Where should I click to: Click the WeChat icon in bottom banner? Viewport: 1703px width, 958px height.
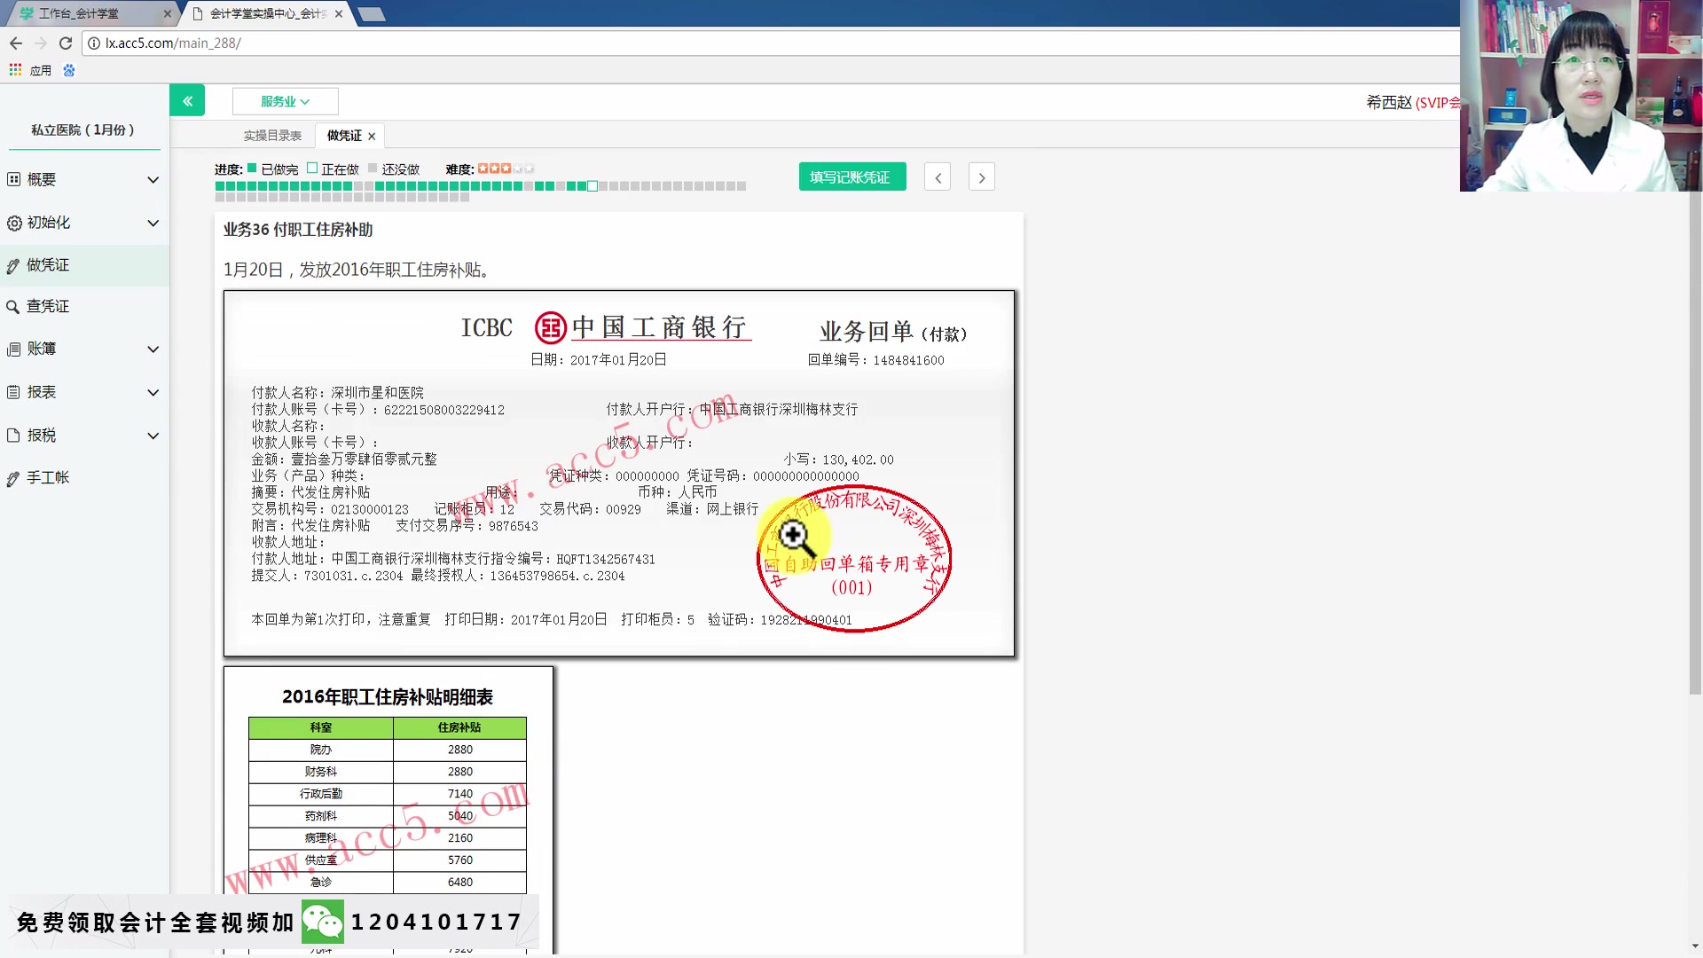click(324, 922)
